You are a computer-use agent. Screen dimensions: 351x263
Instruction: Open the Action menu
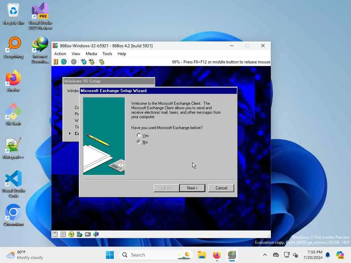[x=60, y=54]
